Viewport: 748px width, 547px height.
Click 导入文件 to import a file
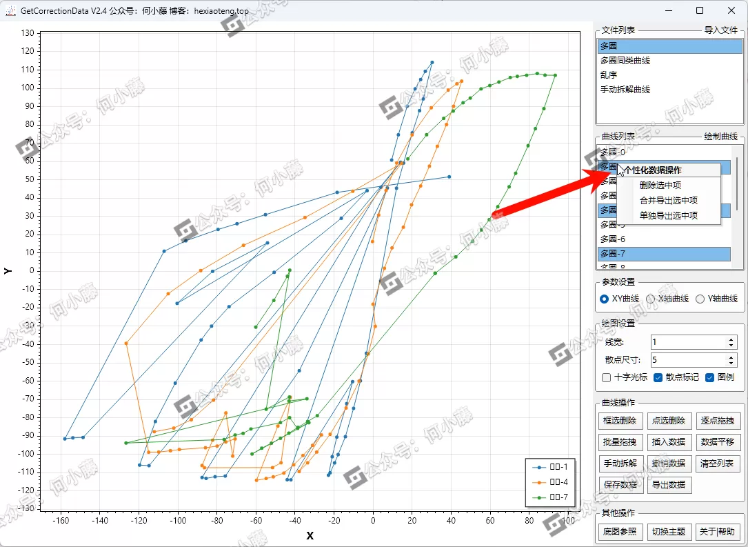720,30
